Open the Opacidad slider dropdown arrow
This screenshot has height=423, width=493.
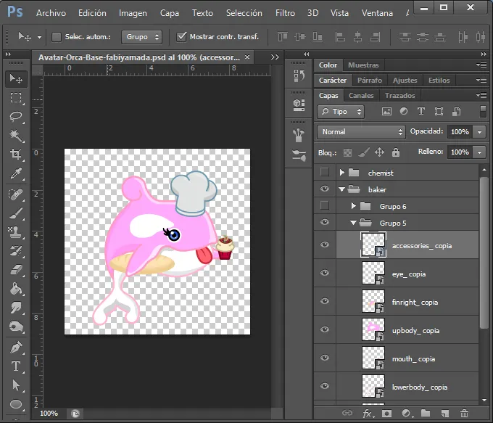pos(479,132)
